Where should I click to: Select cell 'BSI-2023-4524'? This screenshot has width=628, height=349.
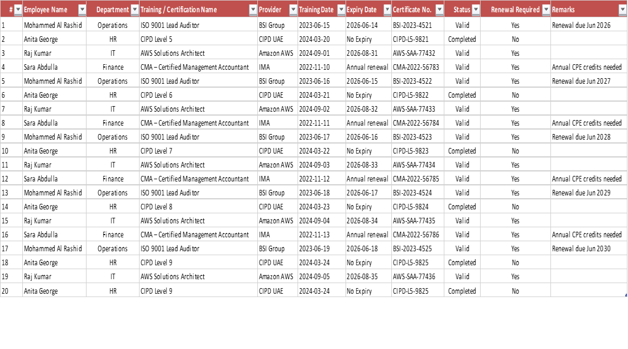click(x=418, y=193)
